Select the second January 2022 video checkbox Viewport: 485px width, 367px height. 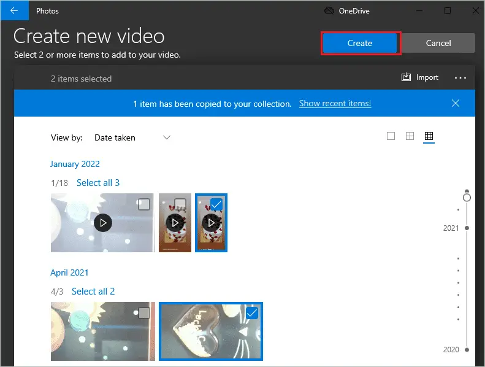pyautogui.click(x=180, y=204)
